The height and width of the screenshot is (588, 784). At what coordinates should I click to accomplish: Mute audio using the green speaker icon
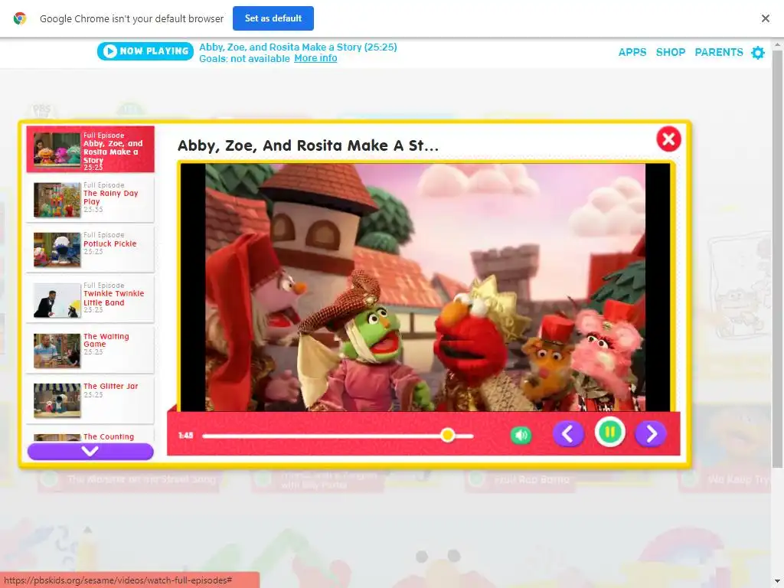tap(521, 435)
